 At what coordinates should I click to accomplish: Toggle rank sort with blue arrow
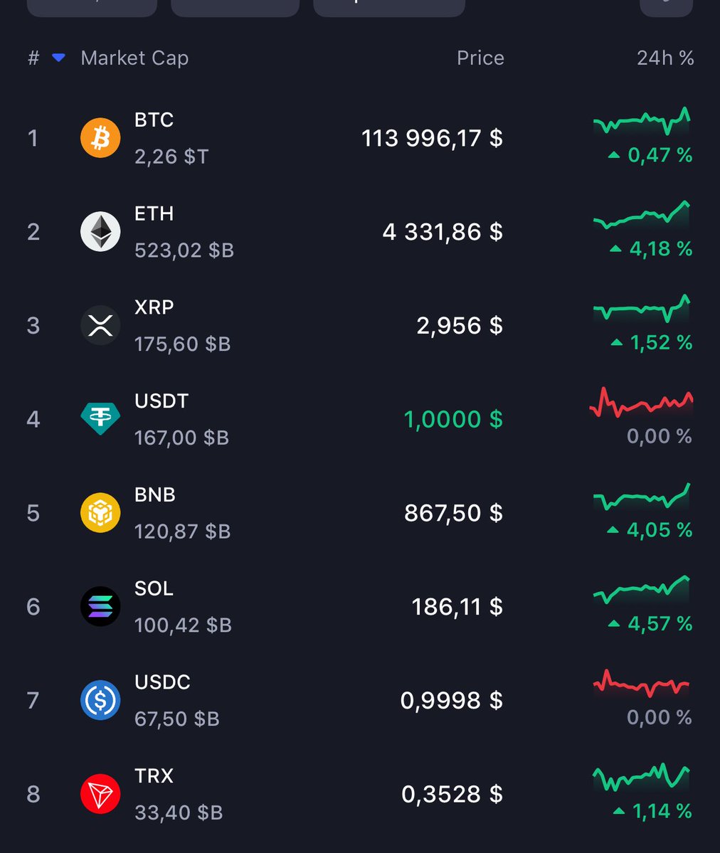59,58
